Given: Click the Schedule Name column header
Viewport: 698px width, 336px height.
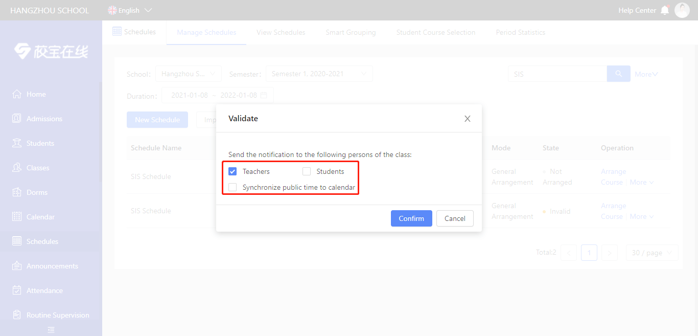Looking at the screenshot, I should [x=156, y=148].
